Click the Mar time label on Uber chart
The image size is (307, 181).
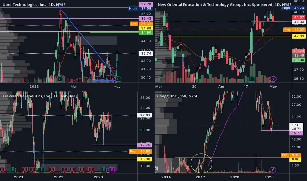tap(74, 86)
